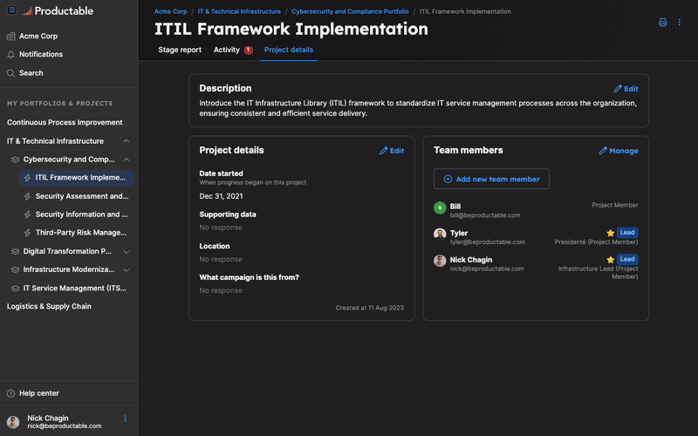Select Security Assessment project in sidebar
The height and width of the screenshot is (436, 698).
click(x=81, y=196)
